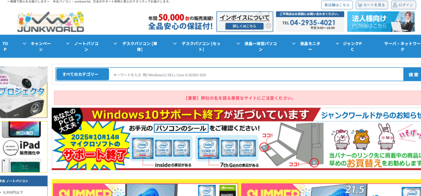Go to TOP in navigation bar
The height and width of the screenshot is (196, 421).
point(5,46)
